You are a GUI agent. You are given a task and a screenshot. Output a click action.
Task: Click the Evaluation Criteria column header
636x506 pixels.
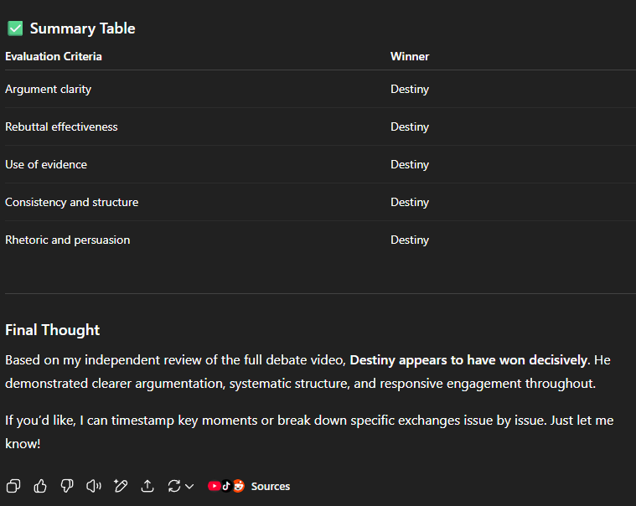pyautogui.click(x=53, y=56)
